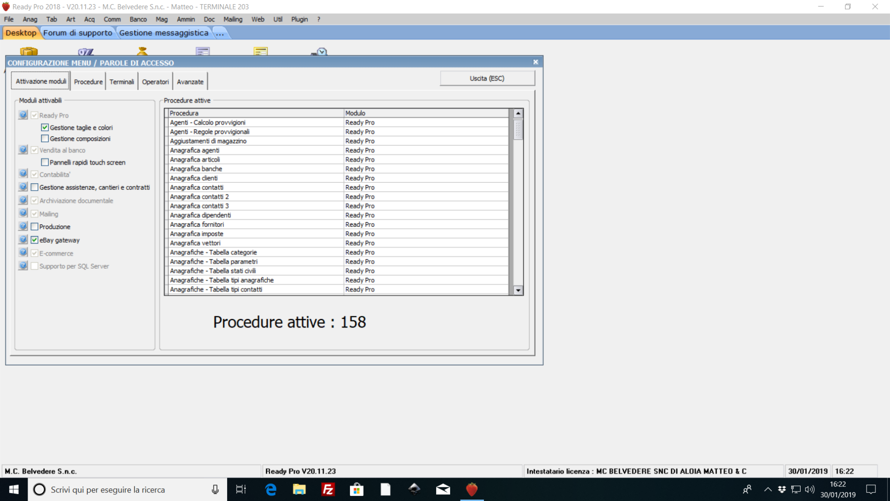Click the volume icon in system tray
This screenshot has height=501, width=890.
click(810, 489)
